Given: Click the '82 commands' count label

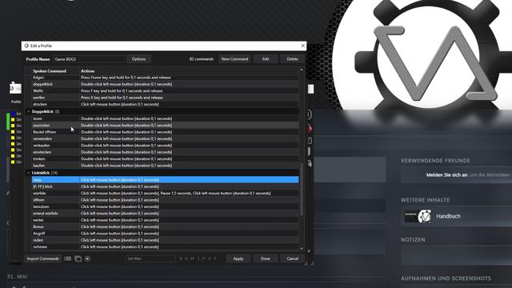Looking at the screenshot, I should click(x=202, y=59).
